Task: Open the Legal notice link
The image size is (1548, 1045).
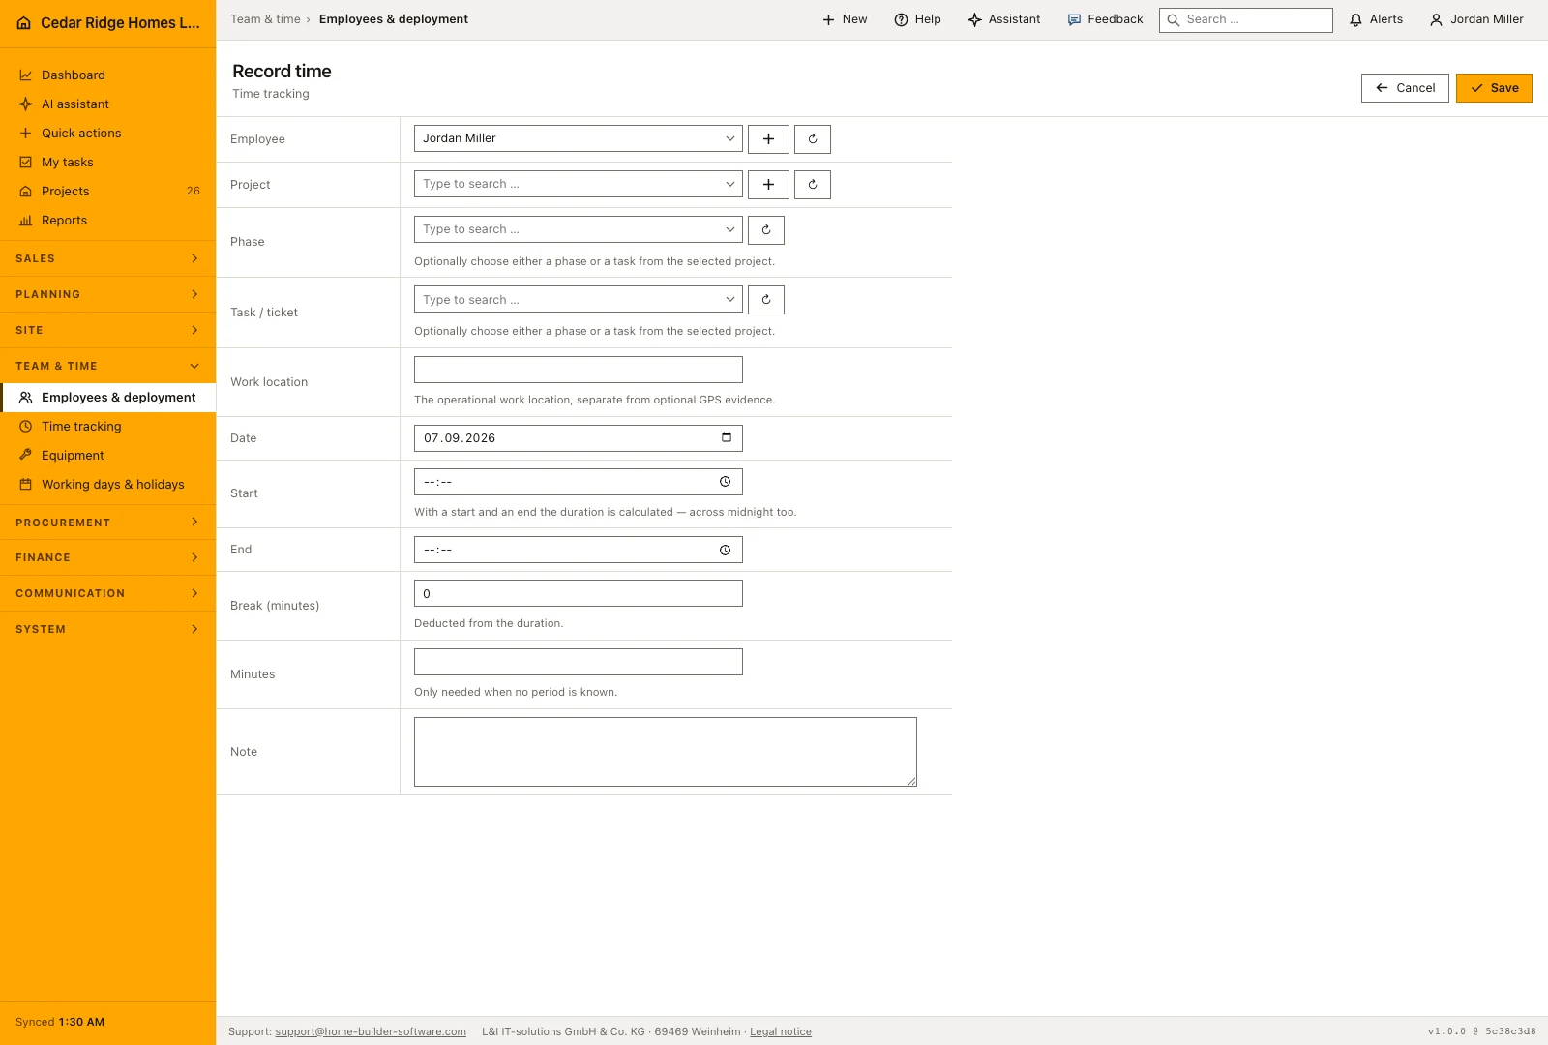Action: click(781, 1031)
